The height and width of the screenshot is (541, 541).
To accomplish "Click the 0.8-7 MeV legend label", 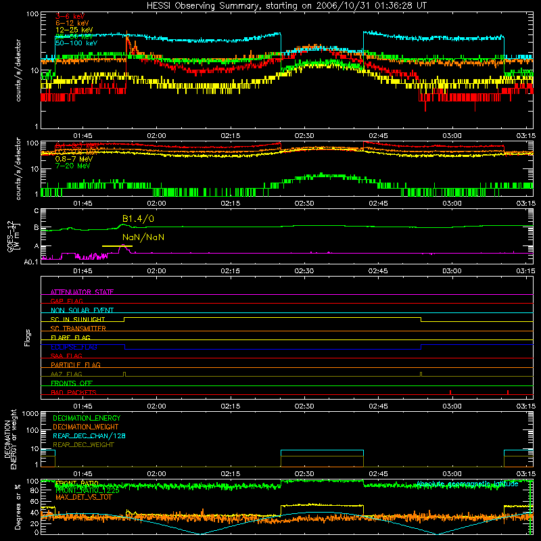I will point(74,159).
